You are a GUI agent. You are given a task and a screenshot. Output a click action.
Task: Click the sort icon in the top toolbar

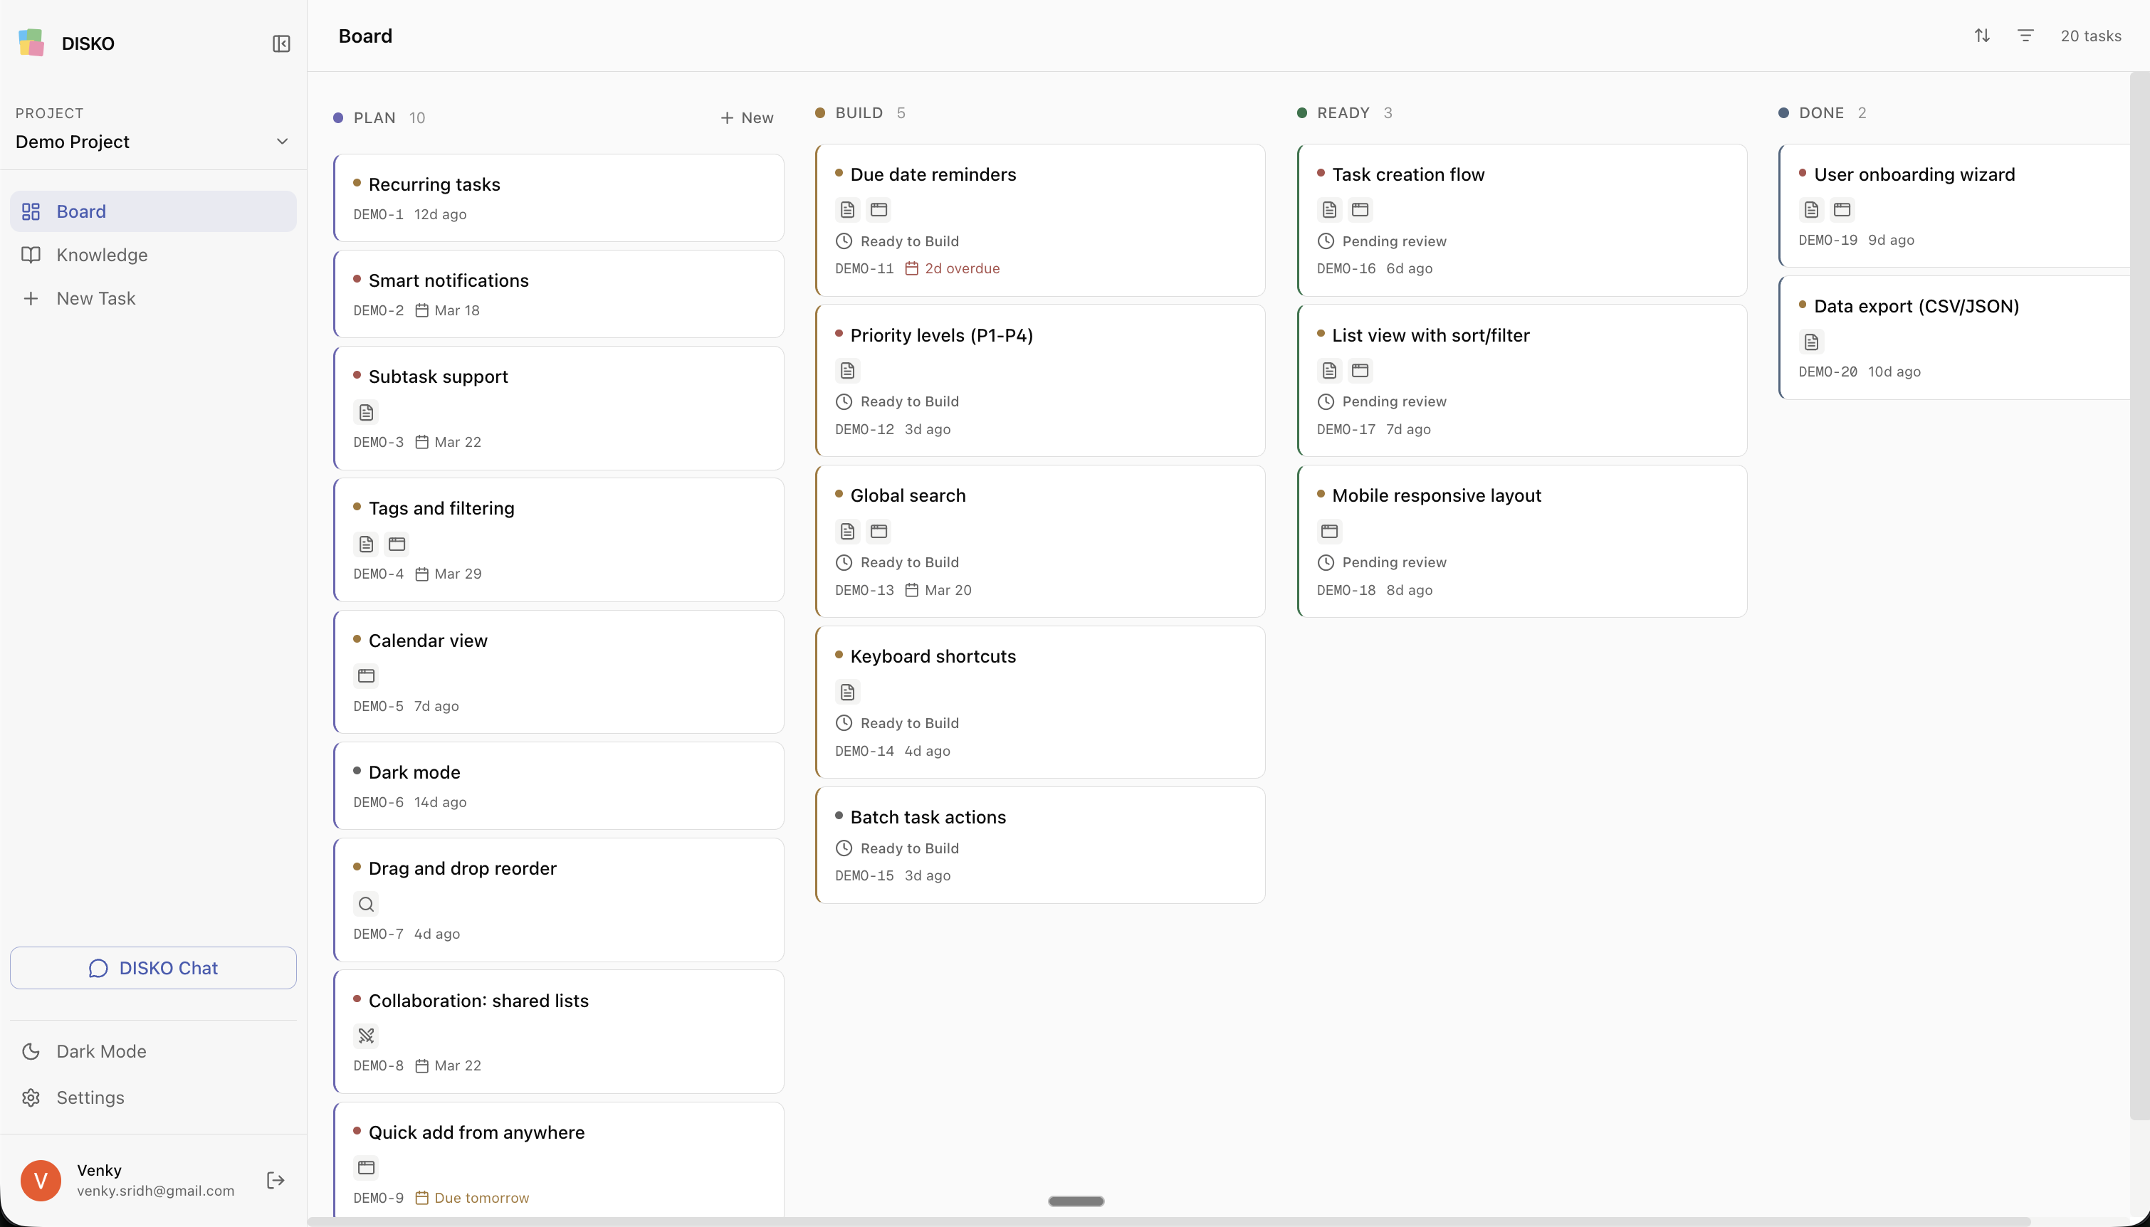coord(1982,36)
